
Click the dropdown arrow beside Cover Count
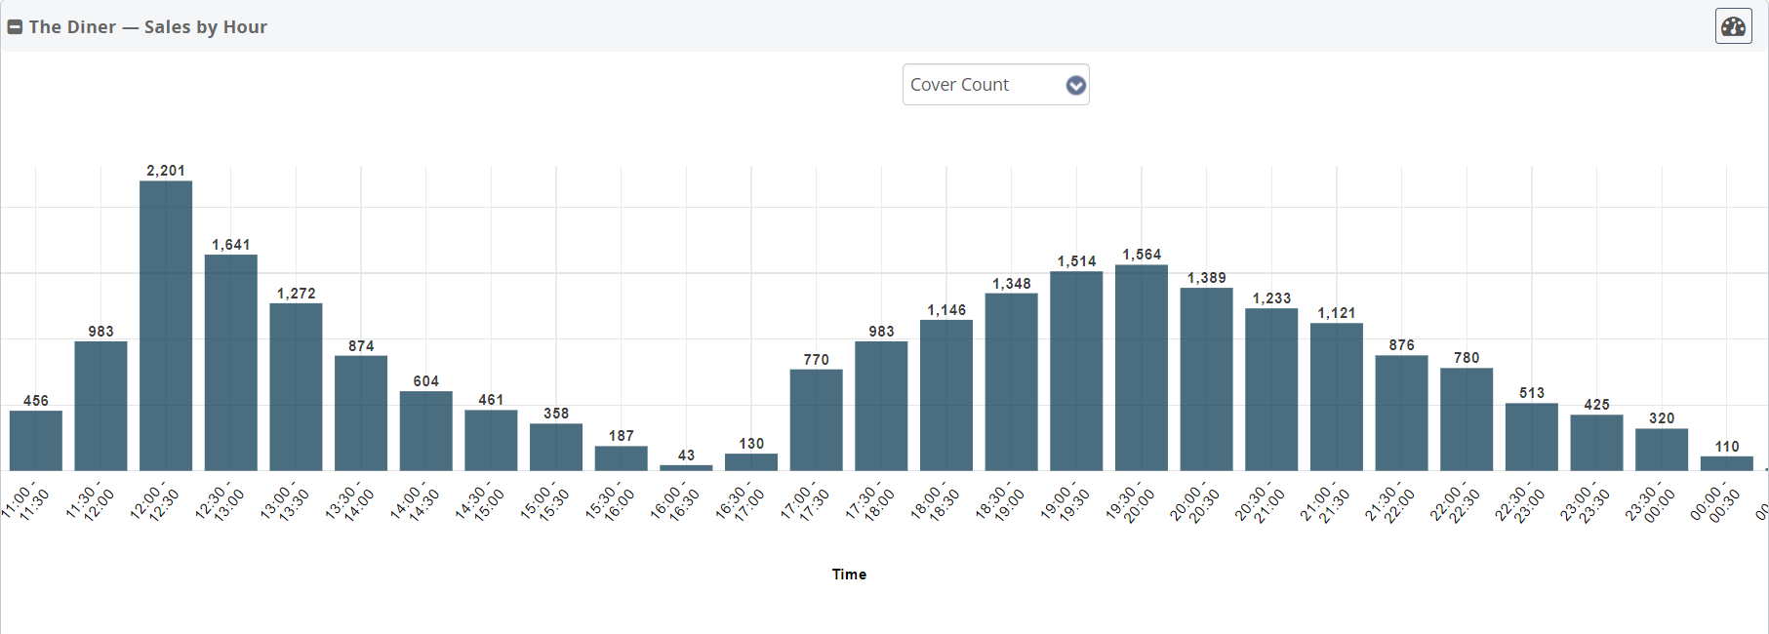1075,86
